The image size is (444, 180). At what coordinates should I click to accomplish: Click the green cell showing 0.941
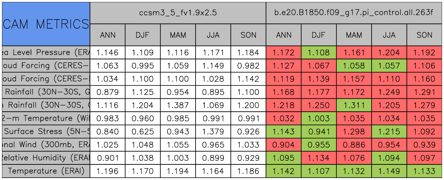(x=319, y=132)
